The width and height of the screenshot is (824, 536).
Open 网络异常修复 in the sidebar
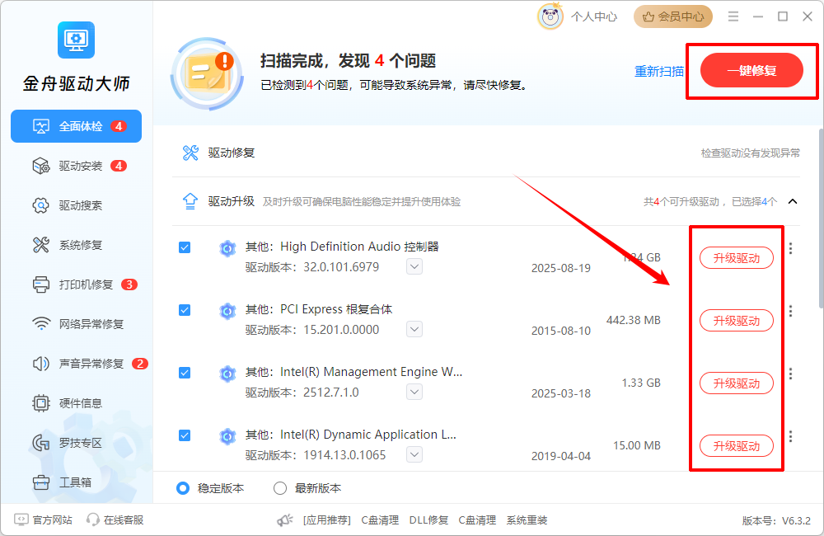click(x=77, y=324)
